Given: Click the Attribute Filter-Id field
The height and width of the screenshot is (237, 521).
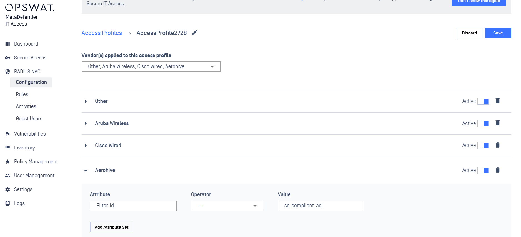Looking at the screenshot, I should pos(133,206).
